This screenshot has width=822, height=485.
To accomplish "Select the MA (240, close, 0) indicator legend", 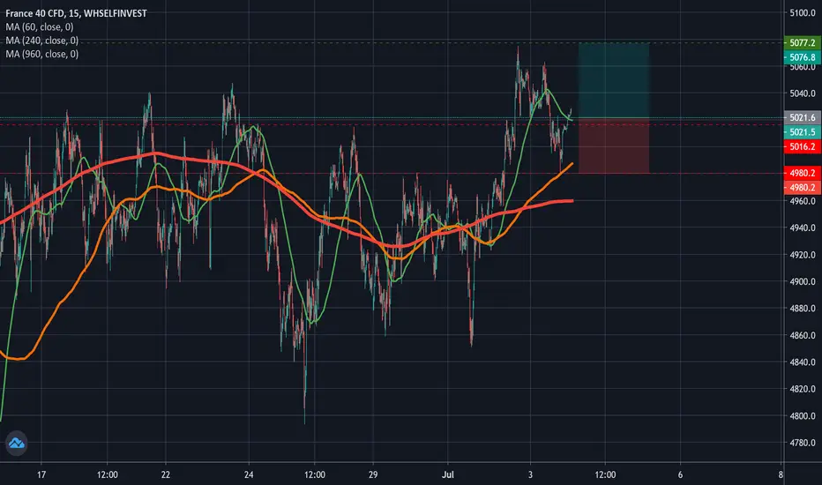I will [42, 41].
